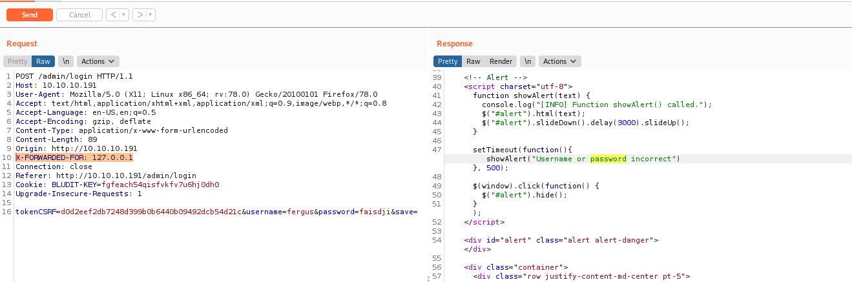Screen dimensions: 852x282
Task: Open the Request Actions dropdown
Action: [x=98, y=61]
